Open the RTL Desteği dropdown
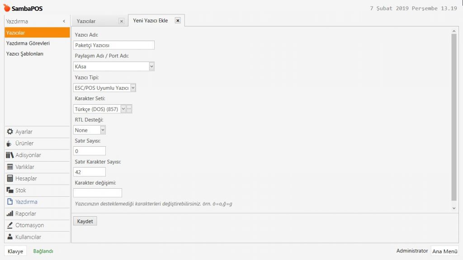This screenshot has width=463, height=260. [103, 130]
